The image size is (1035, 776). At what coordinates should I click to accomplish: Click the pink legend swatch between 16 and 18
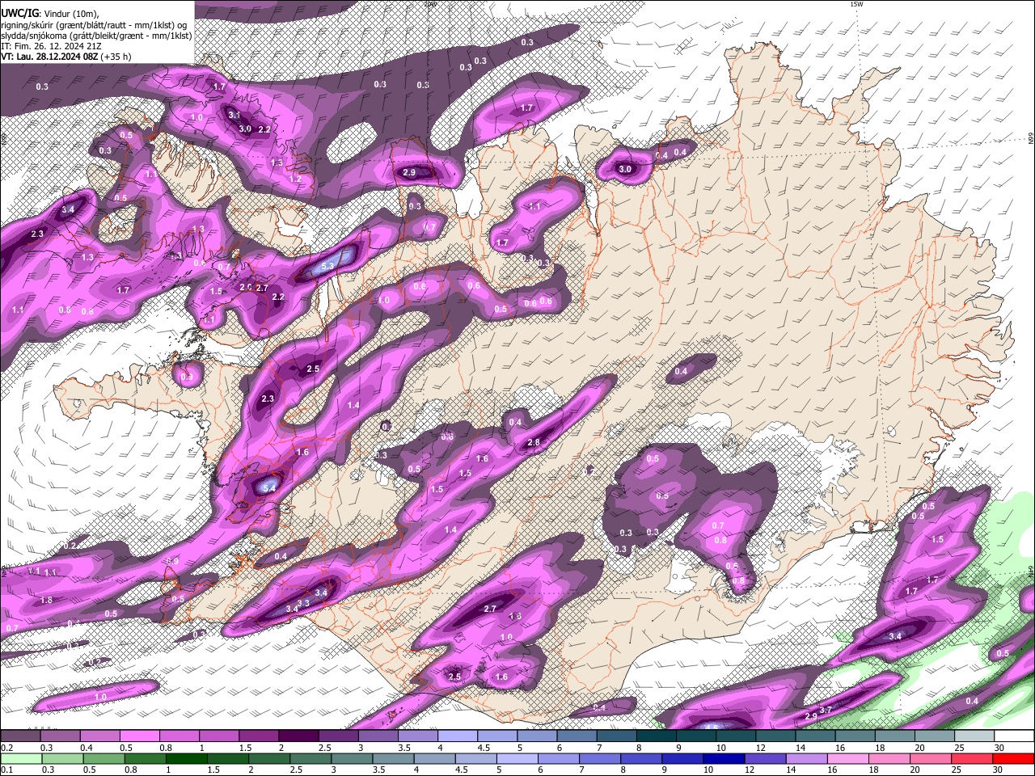tap(848, 758)
